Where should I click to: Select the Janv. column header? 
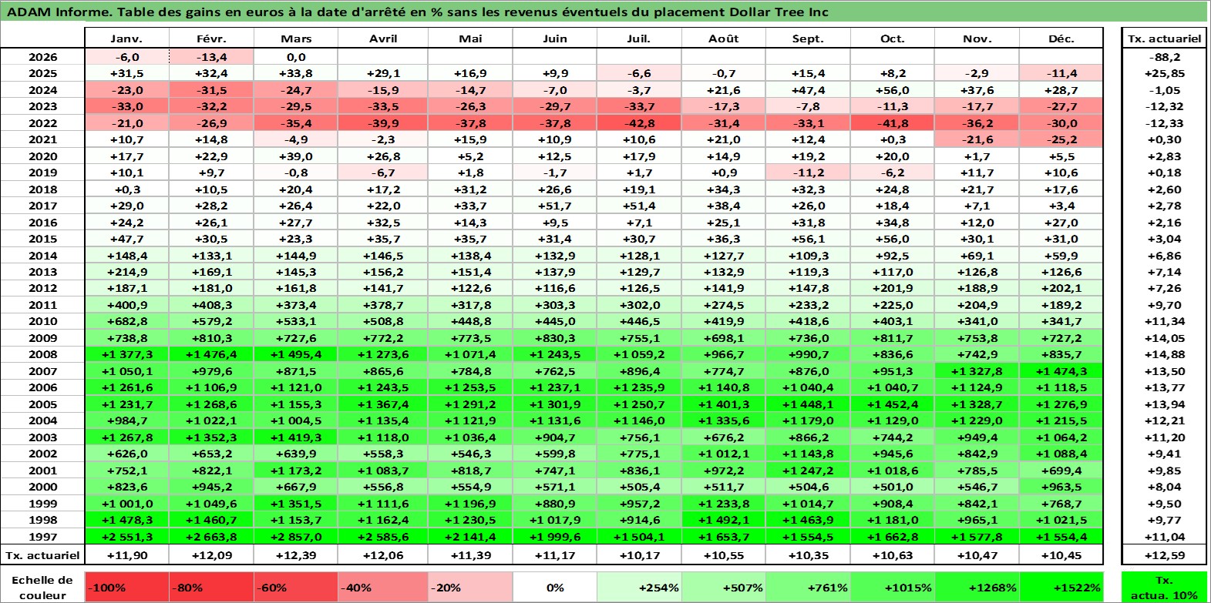tap(127, 39)
